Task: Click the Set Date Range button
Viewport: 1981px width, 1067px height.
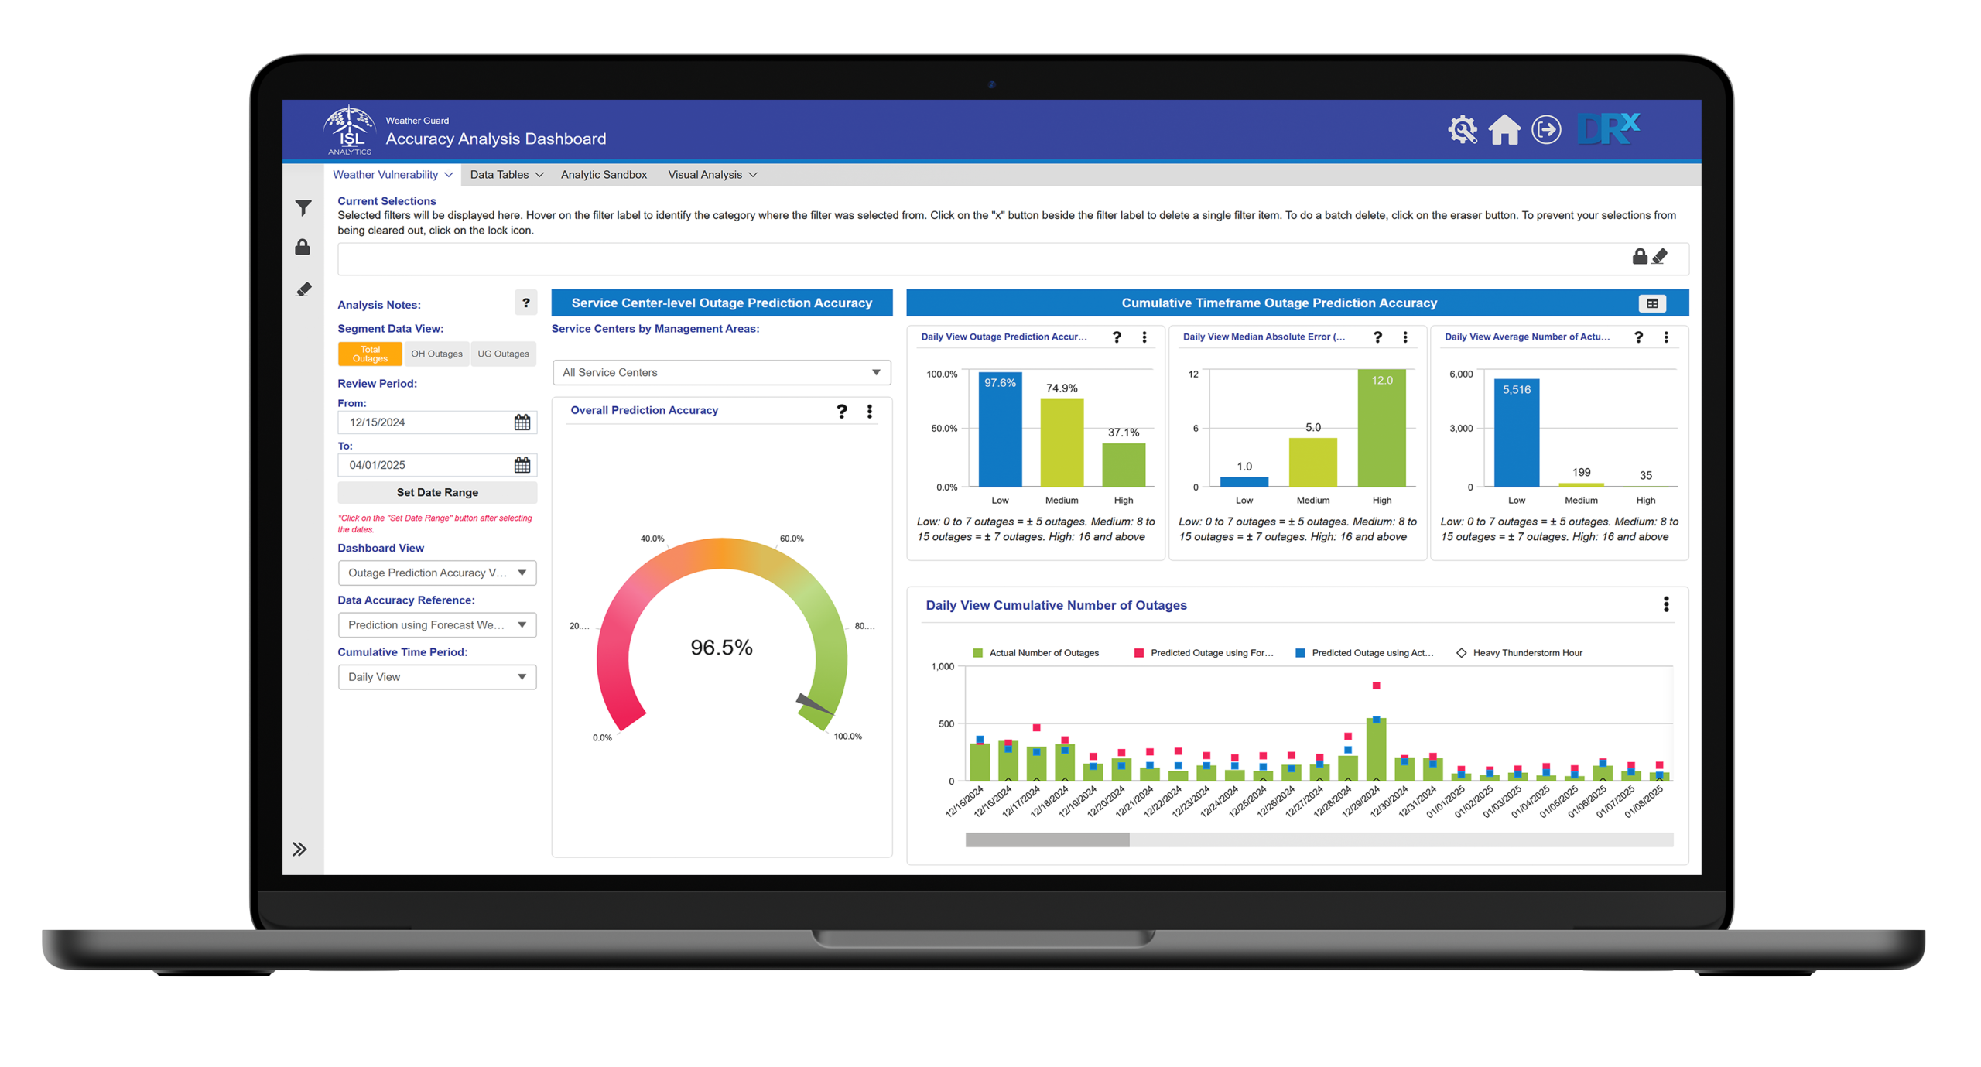Action: pyautogui.click(x=437, y=492)
